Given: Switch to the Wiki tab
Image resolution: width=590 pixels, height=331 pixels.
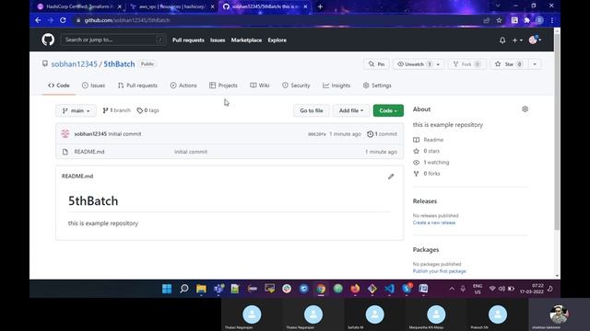Looking at the screenshot, I should (x=260, y=86).
